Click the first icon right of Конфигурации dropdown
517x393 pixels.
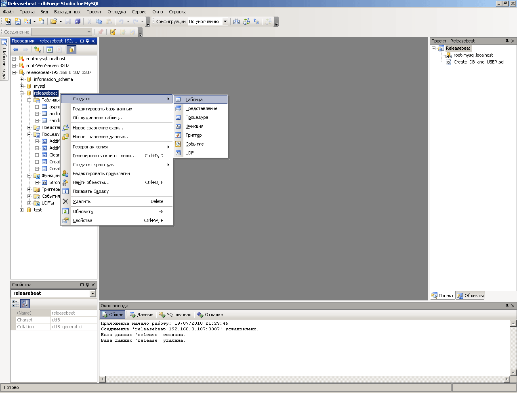[x=237, y=21]
